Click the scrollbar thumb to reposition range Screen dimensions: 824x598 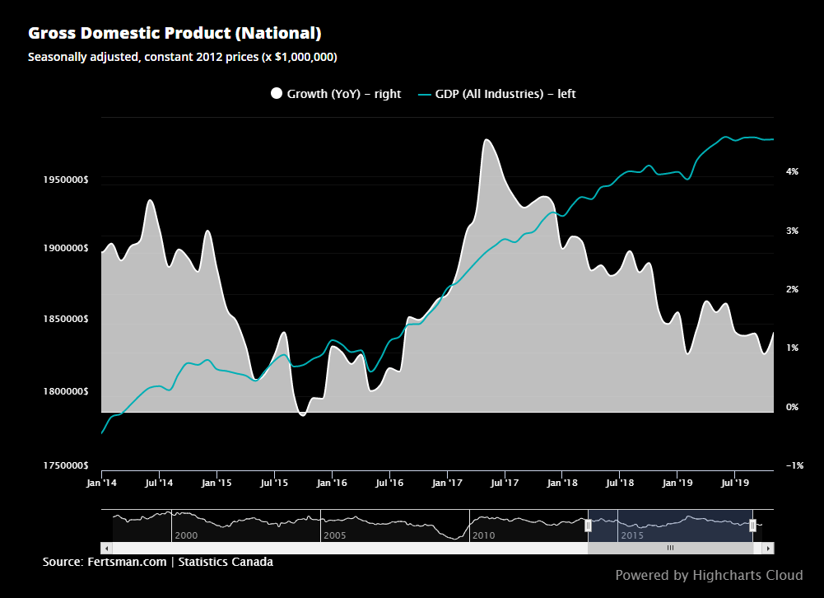coord(670,547)
